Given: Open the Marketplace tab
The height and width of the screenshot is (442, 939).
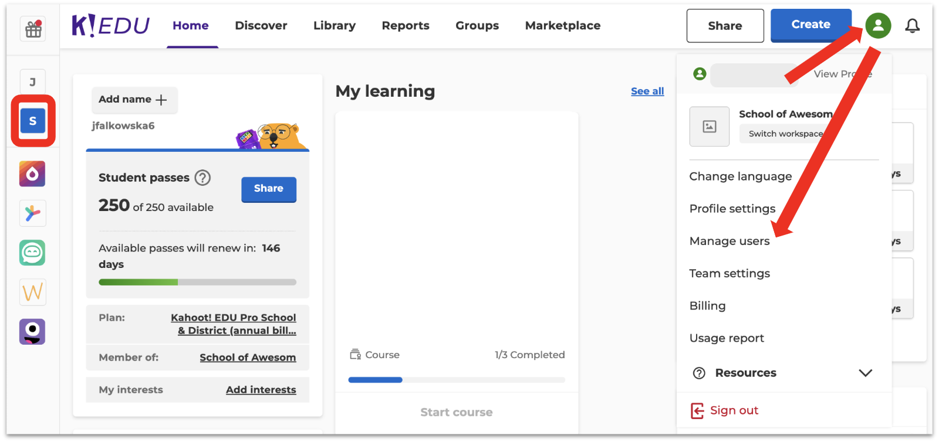Looking at the screenshot, I should (563, 26).
